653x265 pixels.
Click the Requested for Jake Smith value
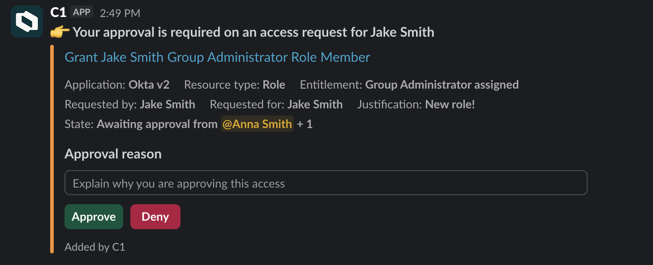(x=315, y=104)
